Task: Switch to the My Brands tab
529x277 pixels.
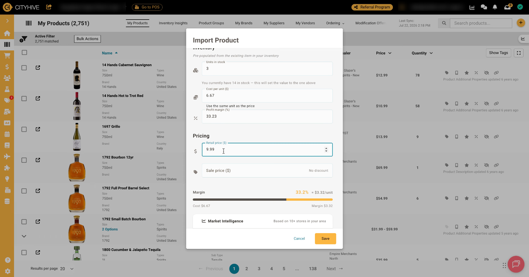Action: (x=244, y=23)
